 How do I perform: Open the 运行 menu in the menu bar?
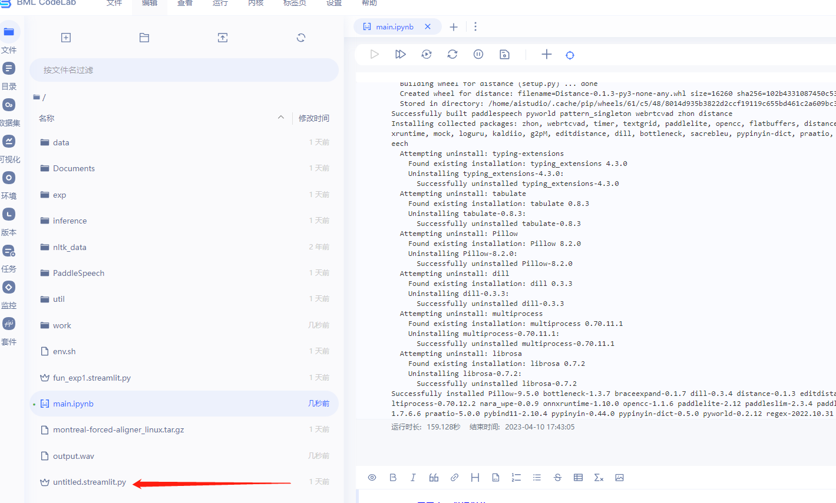click(220, 3)
